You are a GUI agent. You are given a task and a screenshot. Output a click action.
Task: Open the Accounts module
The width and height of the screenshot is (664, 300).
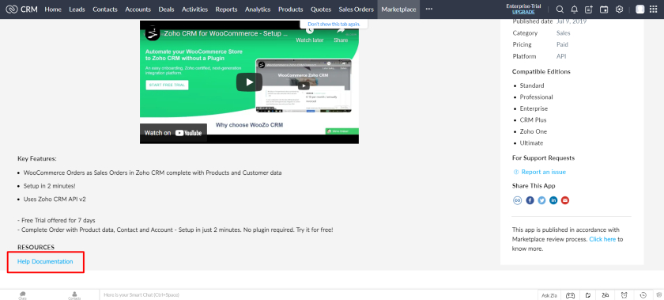(138, 9)
